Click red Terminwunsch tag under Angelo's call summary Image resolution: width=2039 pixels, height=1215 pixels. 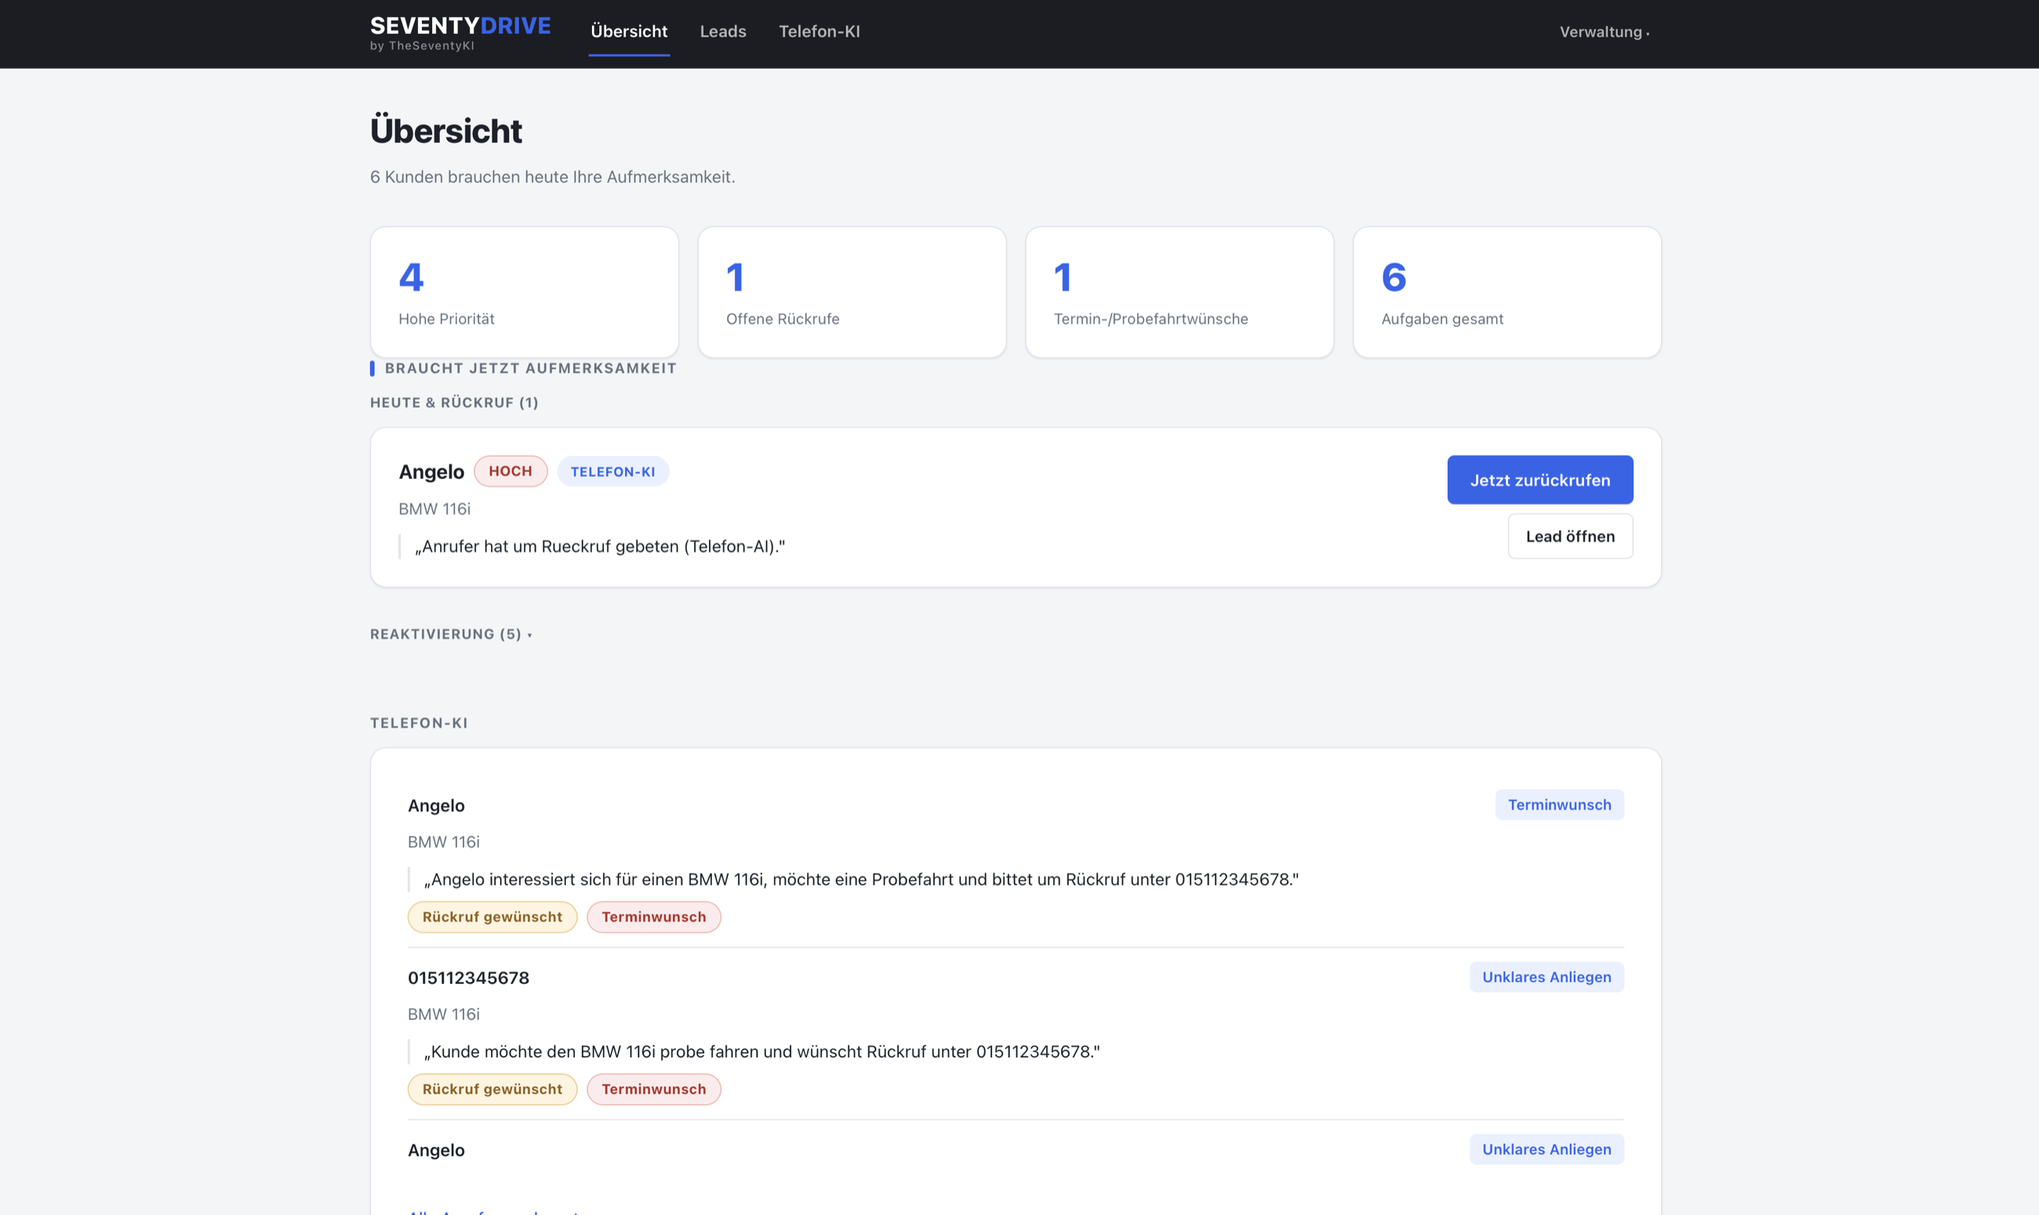(x=653, y=917)
